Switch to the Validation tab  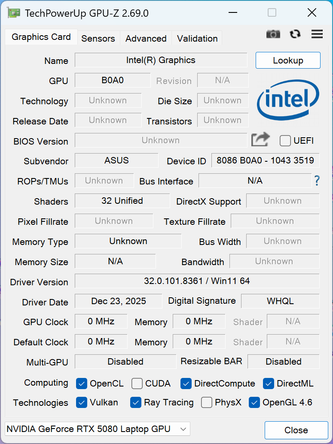(197, 38)
